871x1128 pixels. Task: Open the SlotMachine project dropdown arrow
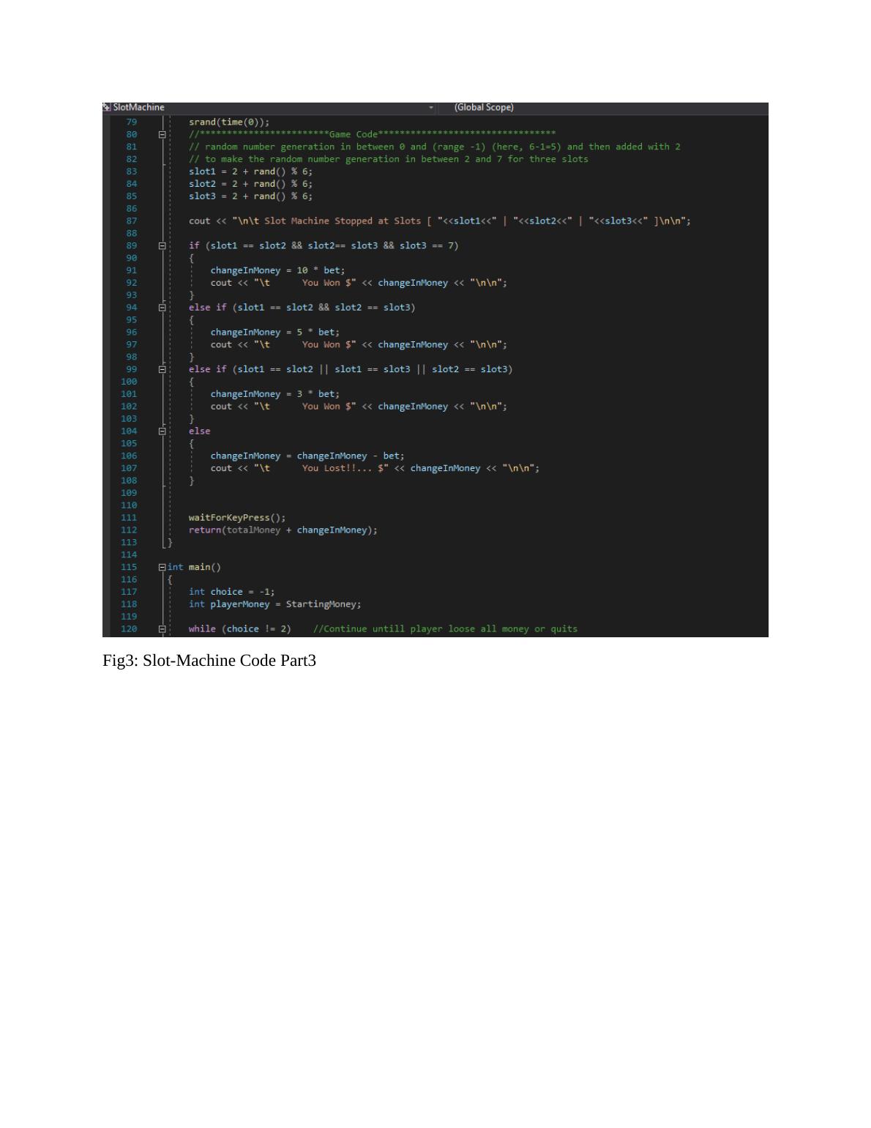[x=431, y=108]
